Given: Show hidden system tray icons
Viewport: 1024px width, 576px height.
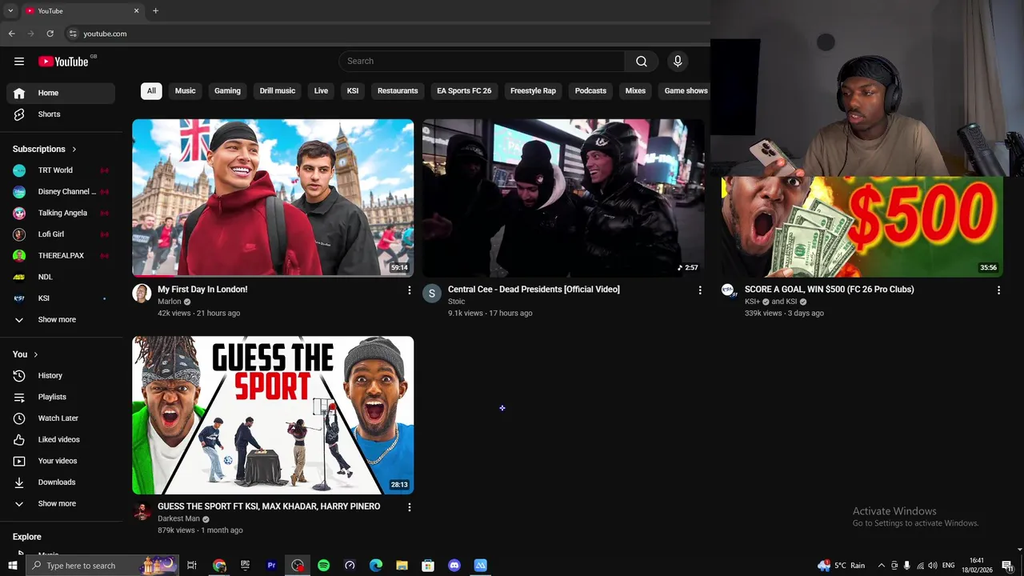Looking at the screenshot, I should point(882,566).
